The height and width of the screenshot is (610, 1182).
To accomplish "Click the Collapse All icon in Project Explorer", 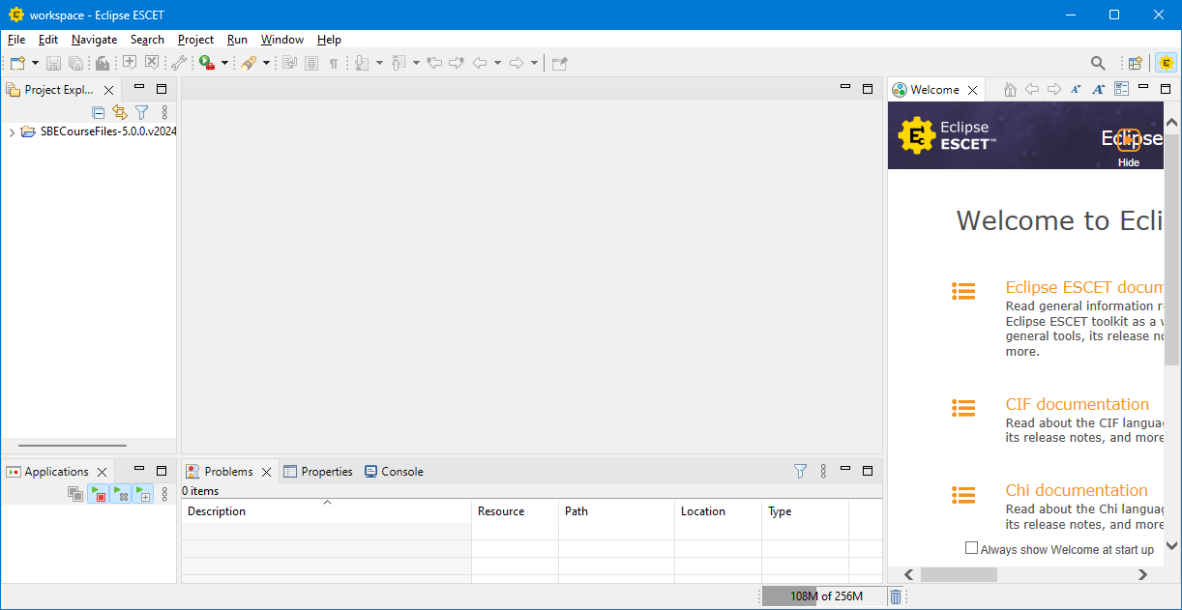I will coord(98,112).
